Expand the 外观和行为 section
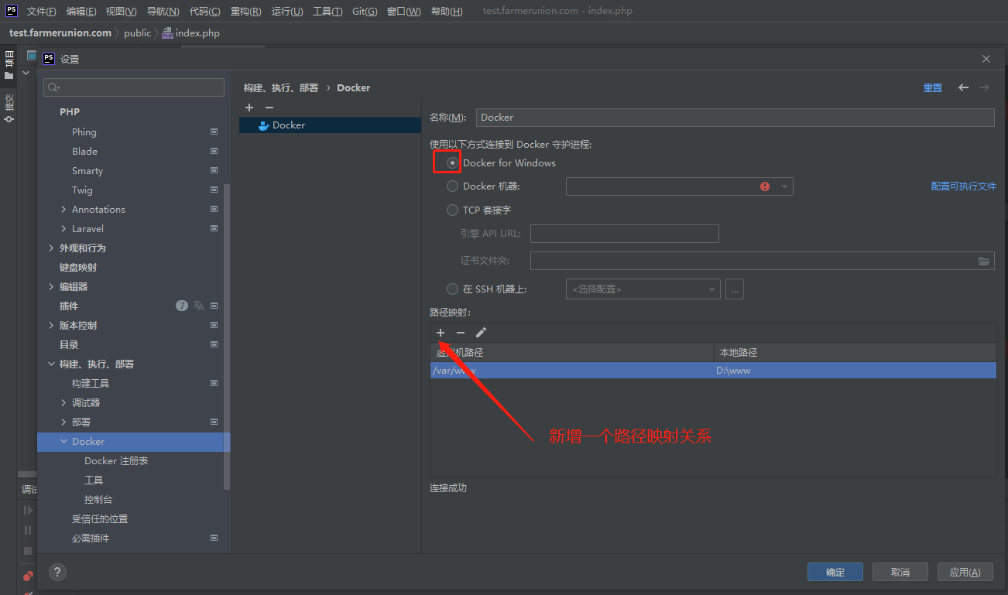1008x595 pixels. pos(51,248)
